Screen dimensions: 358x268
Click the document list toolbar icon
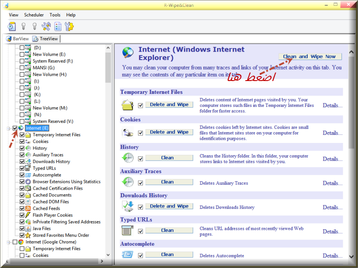58,26
